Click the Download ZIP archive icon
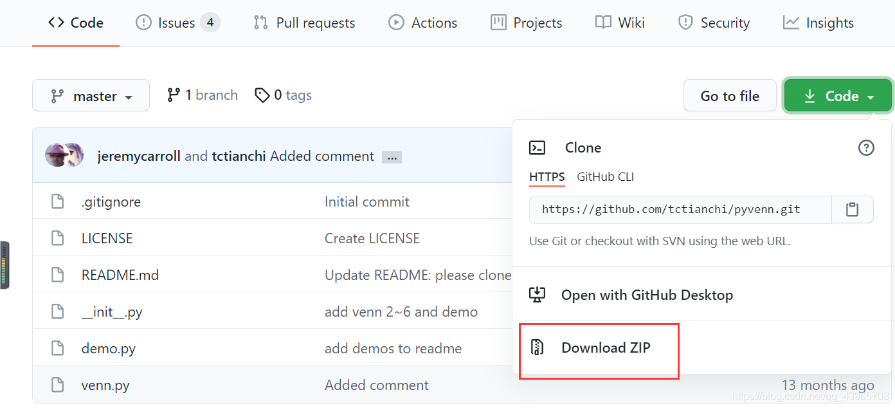 tap(537, 348)
